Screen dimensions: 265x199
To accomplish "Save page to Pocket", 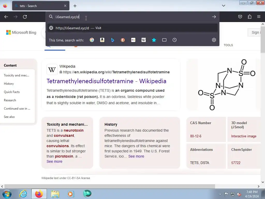I will tap(240, 17).
